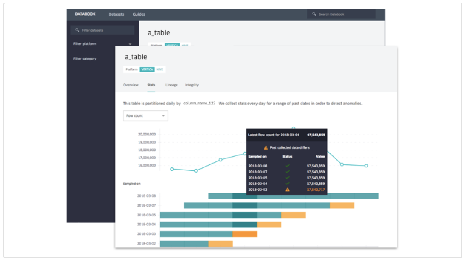Image resolution: width=467 pixels, height=262 pixels.
Task: Click the orange bar segment in 2018-03-02 row
Action: click(x=220, y=244)
